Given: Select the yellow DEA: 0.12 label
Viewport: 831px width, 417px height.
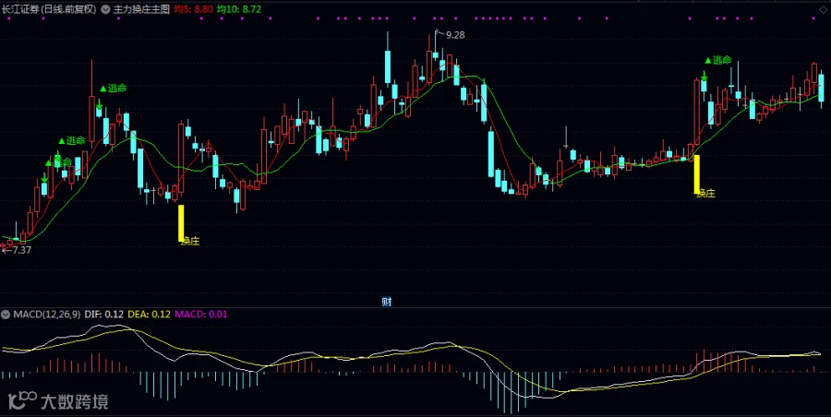Looking at the screenshot, I should click(x=149, y=315).
